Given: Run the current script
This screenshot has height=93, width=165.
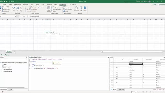Looking at the screenshot, I should coord(27,9).
